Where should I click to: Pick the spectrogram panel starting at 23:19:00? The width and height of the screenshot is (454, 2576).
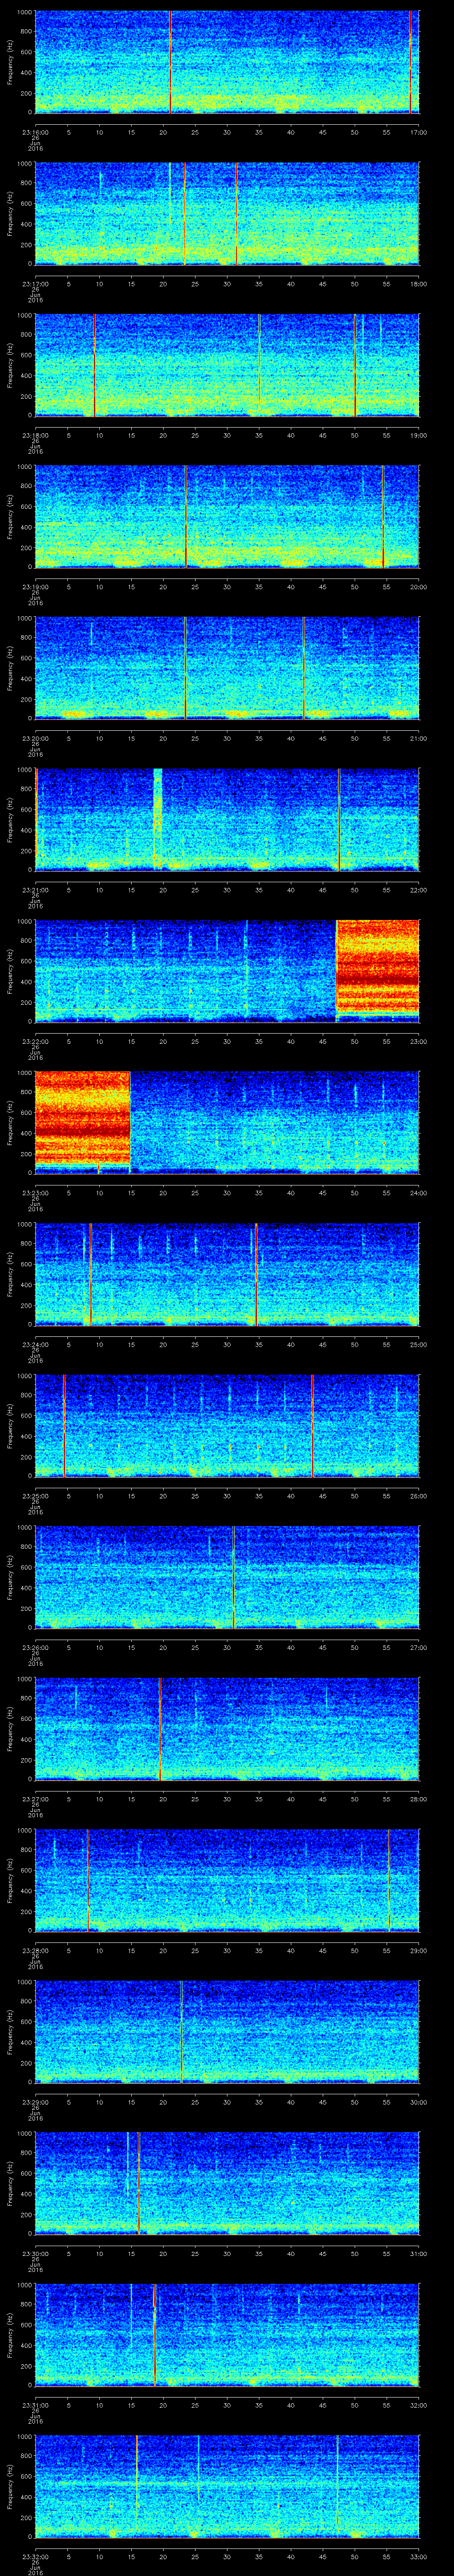[227, 517]
